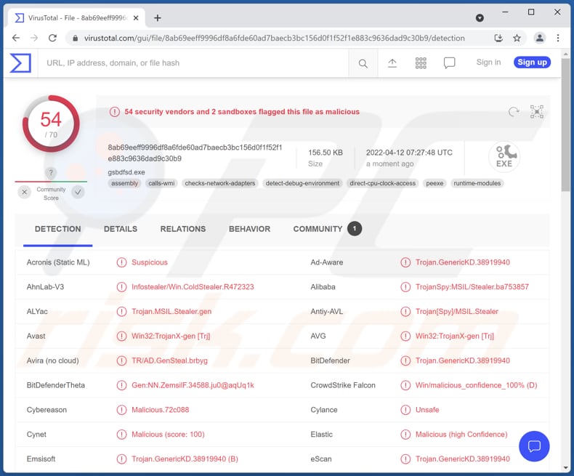Vote malicious with community score X
The height and width of the screenshot is (476, 574).
(x=25, y=192)
